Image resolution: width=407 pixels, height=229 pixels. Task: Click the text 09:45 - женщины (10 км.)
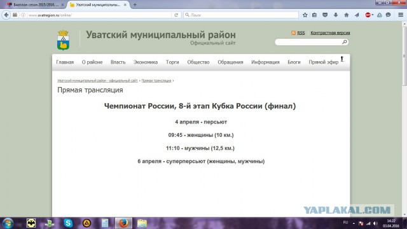pos(201,135)
